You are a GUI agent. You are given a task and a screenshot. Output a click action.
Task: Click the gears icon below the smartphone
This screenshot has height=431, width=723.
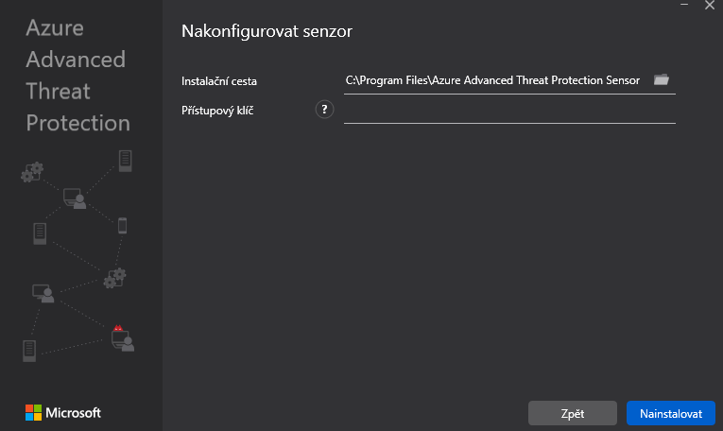coord(115,278)
